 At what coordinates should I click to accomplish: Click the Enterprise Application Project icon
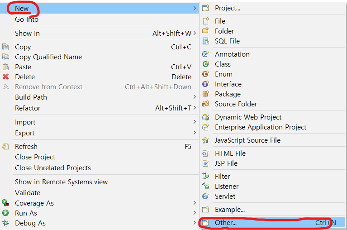coord(205,127)
